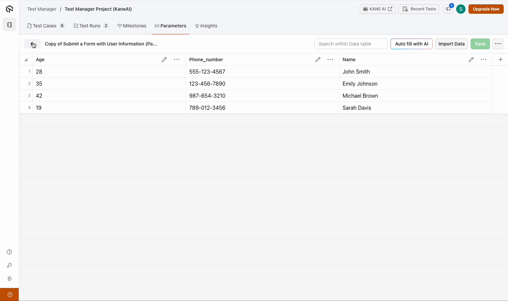Click the Upgrade Now button
This screenshot has width=508, height=301.
click(486, 9)
